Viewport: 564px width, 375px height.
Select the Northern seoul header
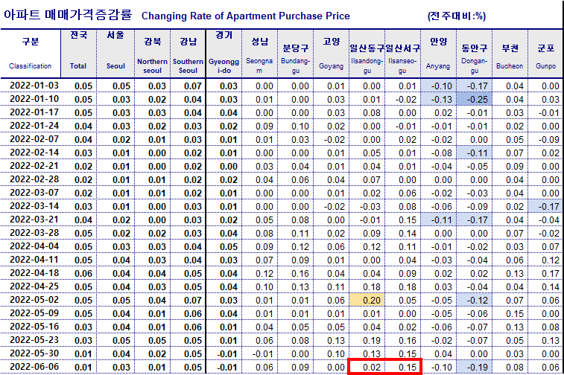click(152, 53)
